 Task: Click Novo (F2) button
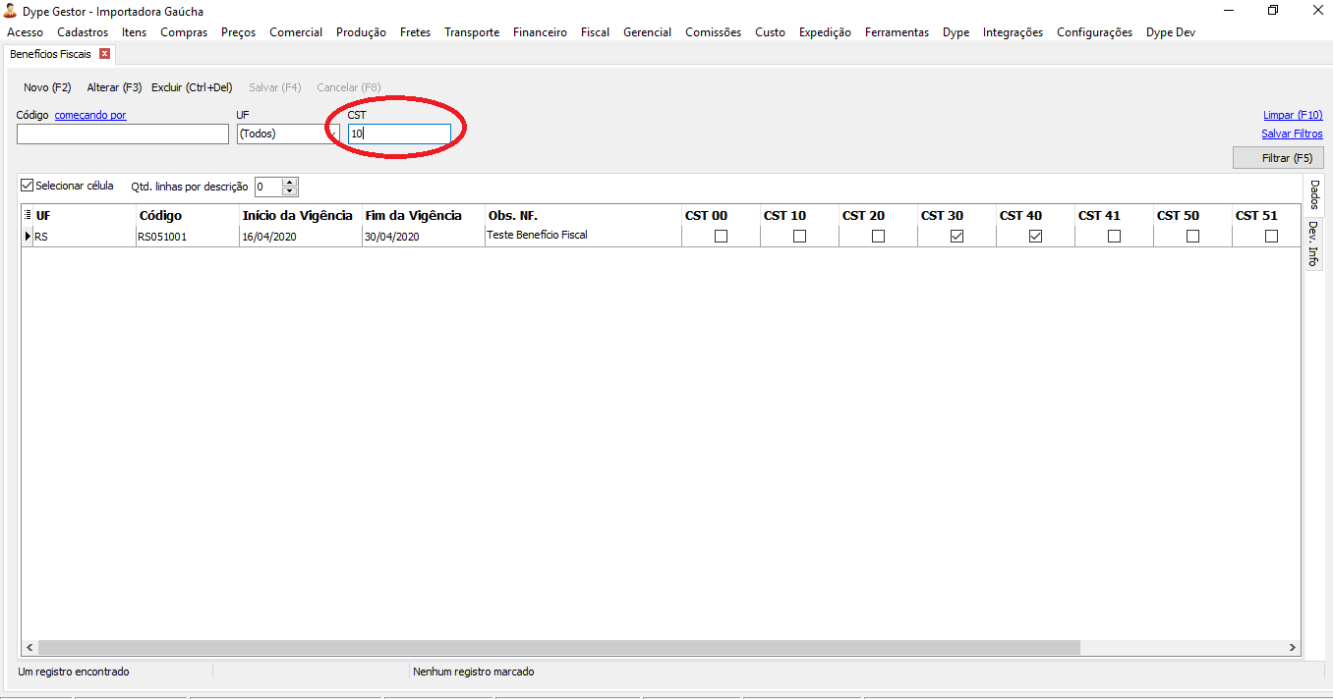click(x=47, y=87)
